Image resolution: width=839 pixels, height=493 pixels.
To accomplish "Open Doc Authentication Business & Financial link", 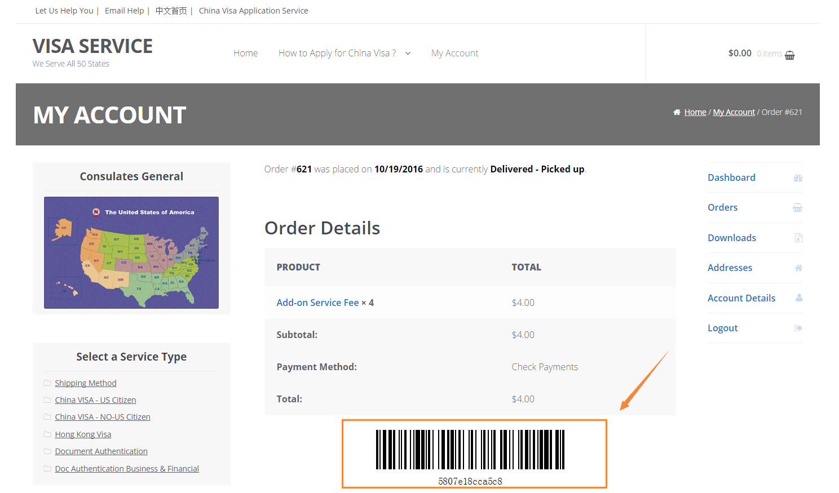I will (127, 469).
